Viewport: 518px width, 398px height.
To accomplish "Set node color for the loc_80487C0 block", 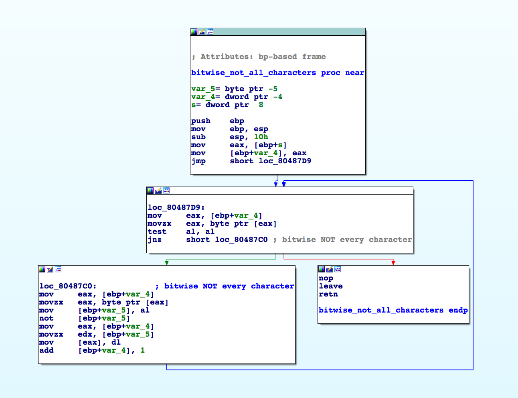I will tap(42, 269).
